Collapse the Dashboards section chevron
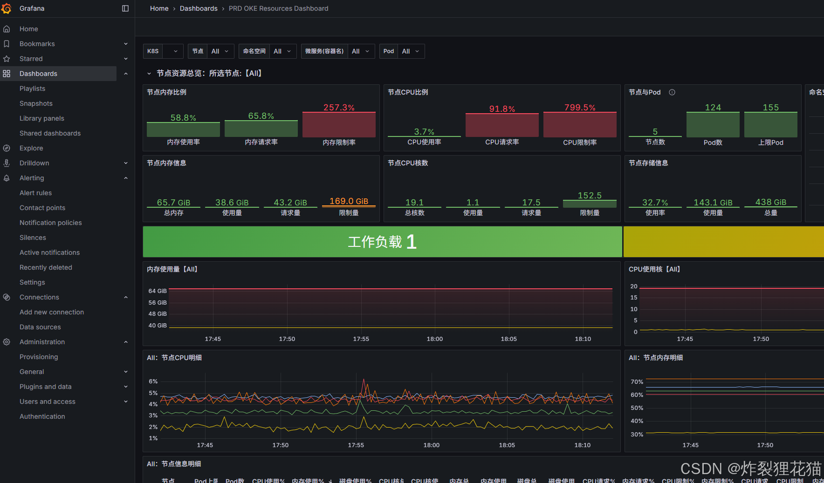Screen dimensions: 824x483 pos(126,74)
